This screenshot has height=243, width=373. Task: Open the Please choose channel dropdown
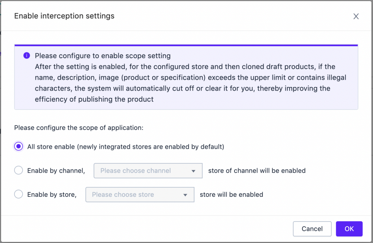(x=148, y=171)
